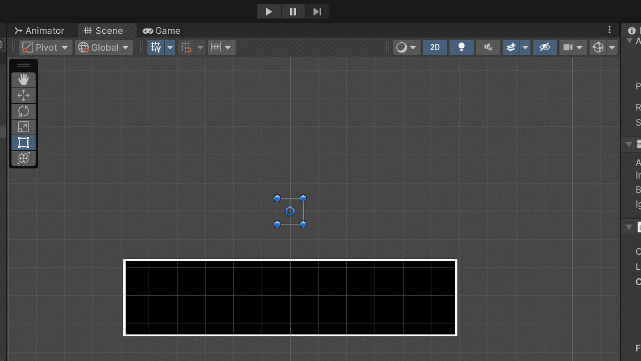Toggle hidden objects scene visibility eye icon
The image size is (641, 361).
coord(545,48)
